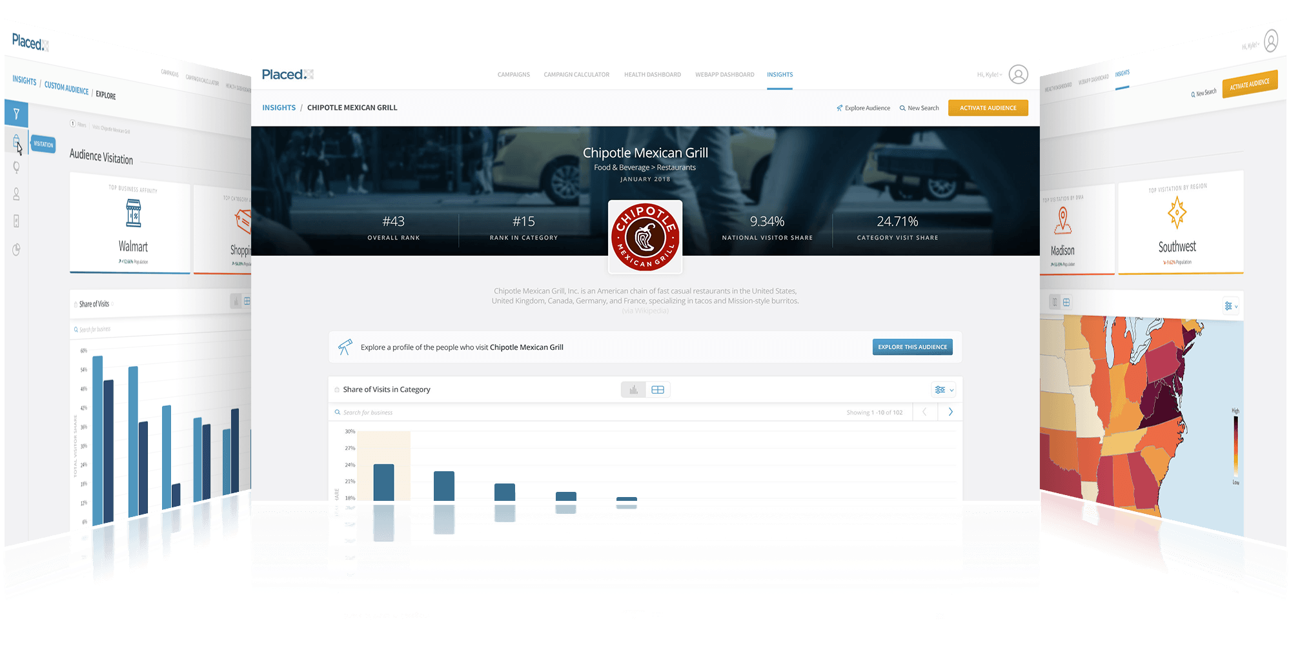Screen dimensions: 1291x661
Task: Open the Hi, Kyle account dropdown
Action: click(990, 75)
